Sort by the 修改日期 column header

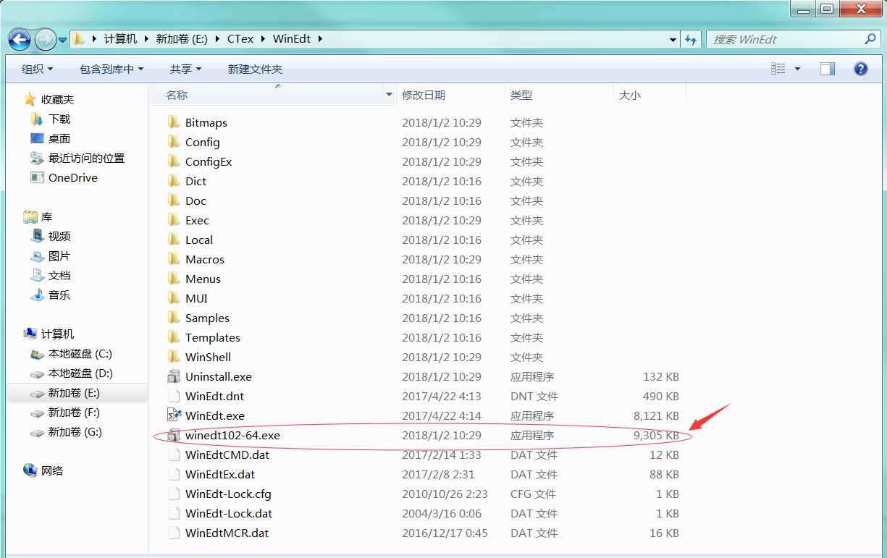[x=450, y=95]
